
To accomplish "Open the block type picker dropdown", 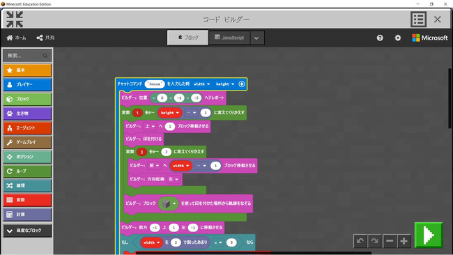I will click(169, 203).
